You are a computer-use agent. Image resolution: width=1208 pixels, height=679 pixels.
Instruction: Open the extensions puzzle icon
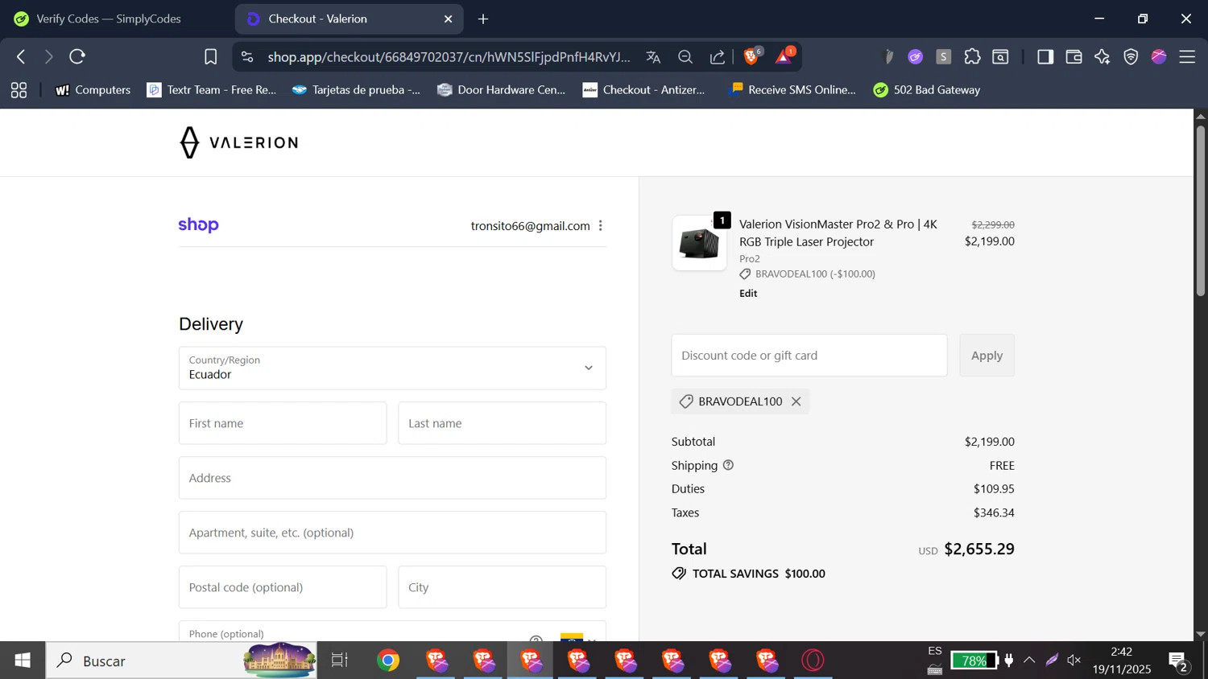[972, 56]
